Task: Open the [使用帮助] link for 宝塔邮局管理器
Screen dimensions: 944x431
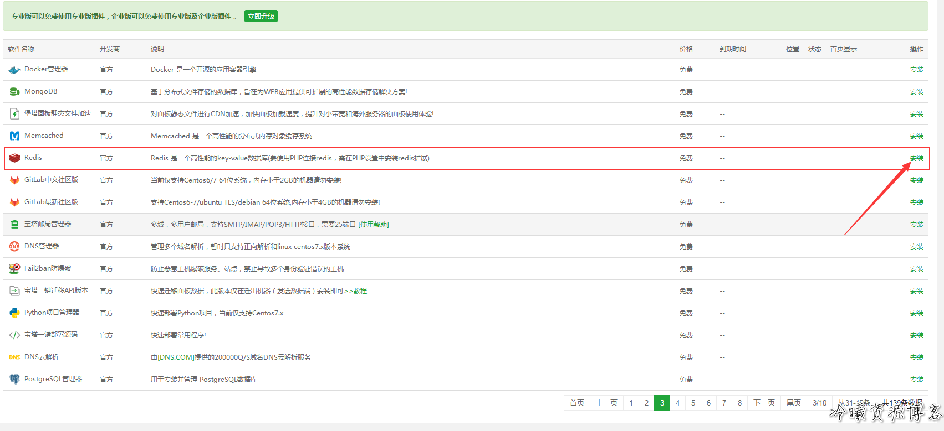Action: 374,225
